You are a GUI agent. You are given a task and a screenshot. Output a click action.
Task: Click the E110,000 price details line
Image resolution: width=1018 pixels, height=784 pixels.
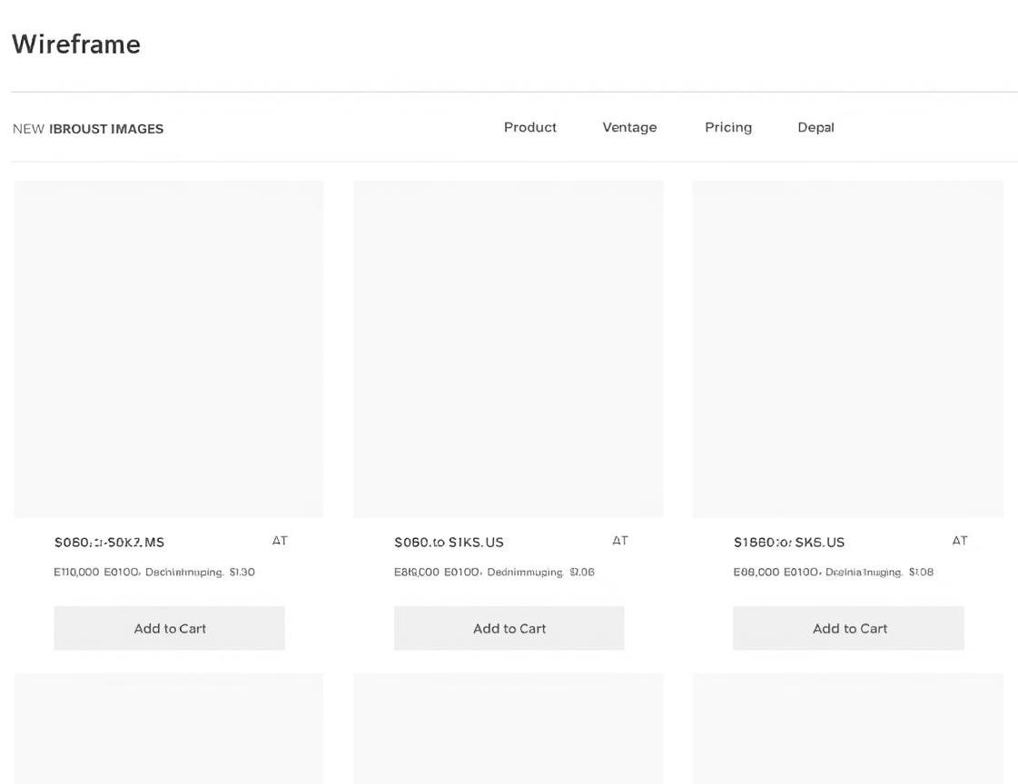[x=154, y=572]
